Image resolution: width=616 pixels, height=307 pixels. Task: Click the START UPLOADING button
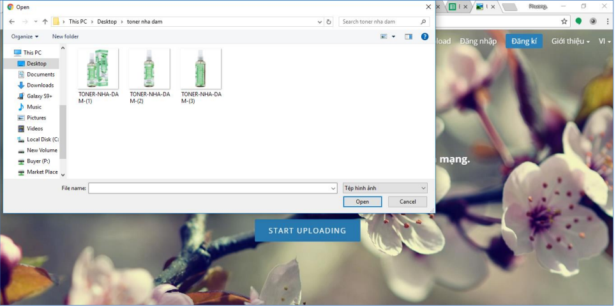point(307,230)
